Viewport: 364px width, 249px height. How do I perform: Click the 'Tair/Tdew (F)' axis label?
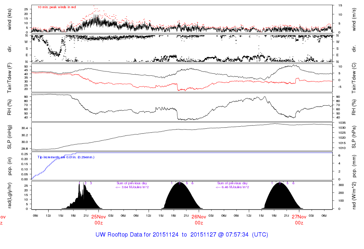tap(9, 78)
